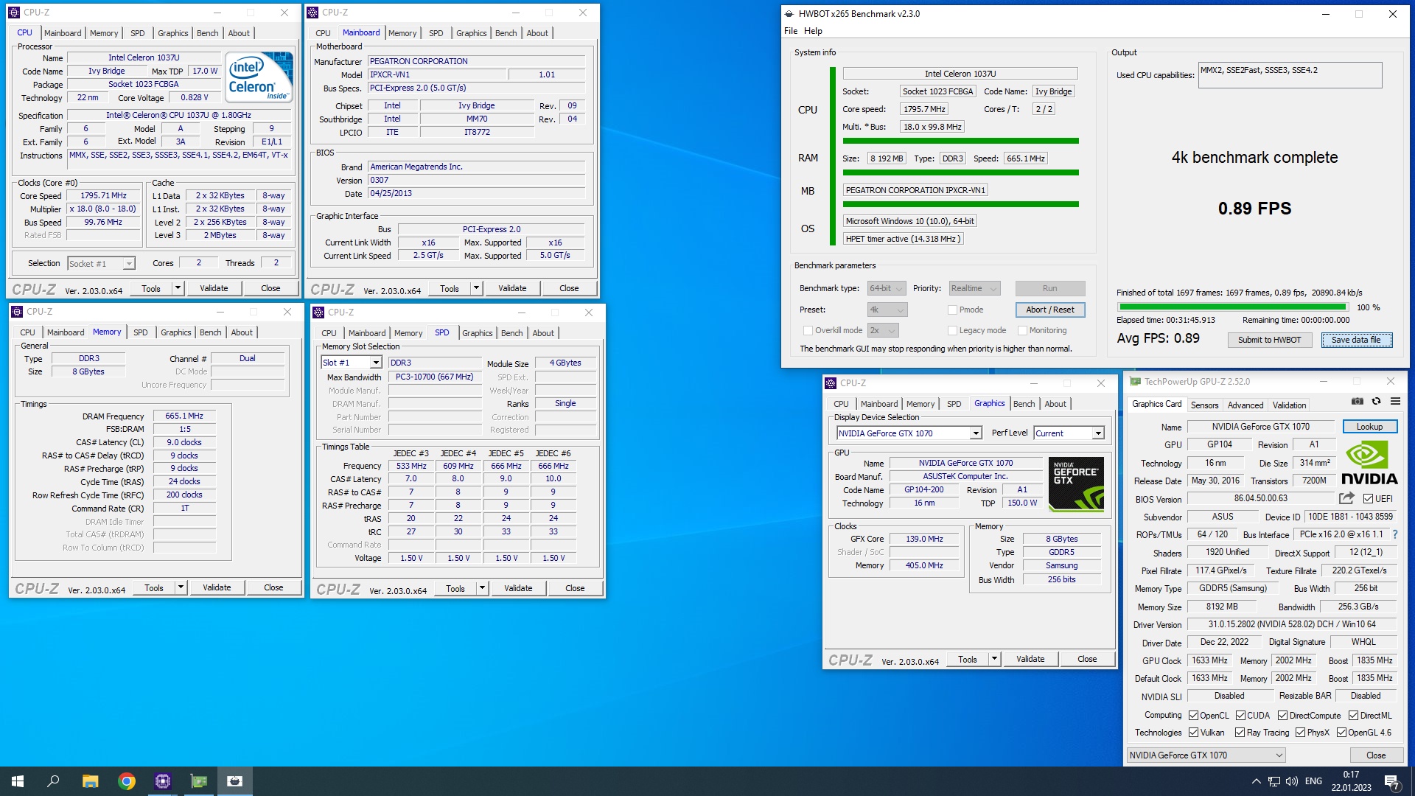
Task: Open the GPU selector dropdown in GPU-Z
Action: tap(1206, 755)
